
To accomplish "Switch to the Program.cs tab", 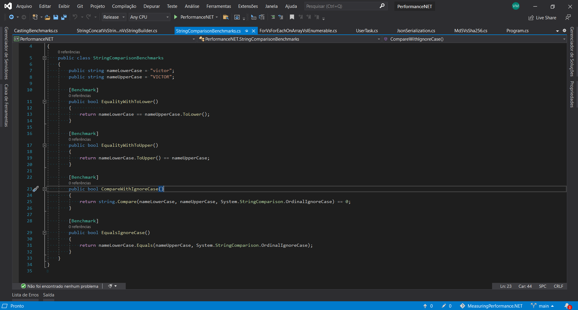I will coord(517,31).
